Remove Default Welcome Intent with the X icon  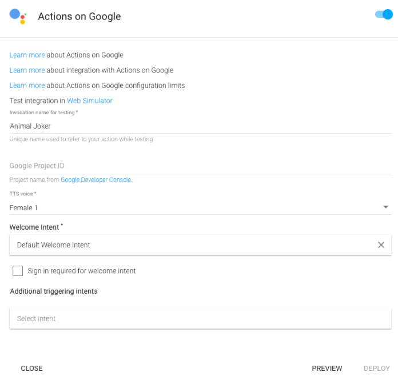[381, 245]
